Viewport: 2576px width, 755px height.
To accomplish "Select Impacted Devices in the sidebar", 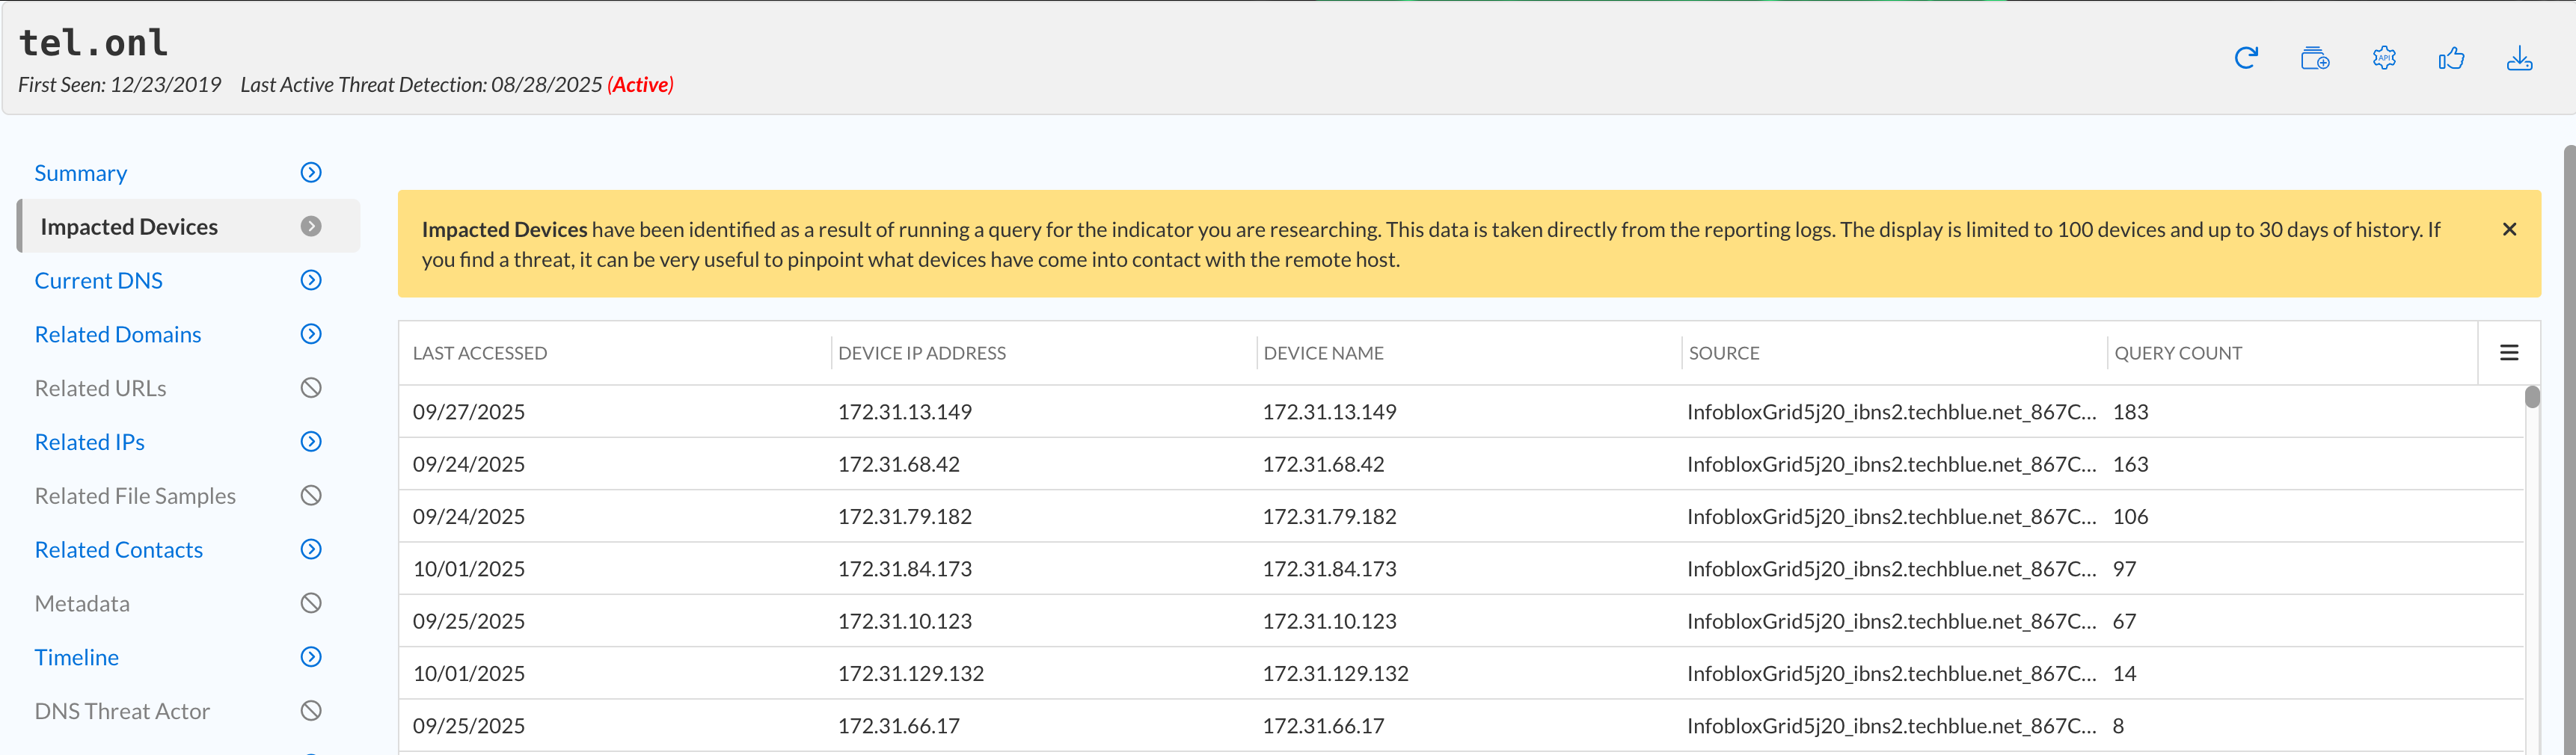I will click(x=129, y=227).
